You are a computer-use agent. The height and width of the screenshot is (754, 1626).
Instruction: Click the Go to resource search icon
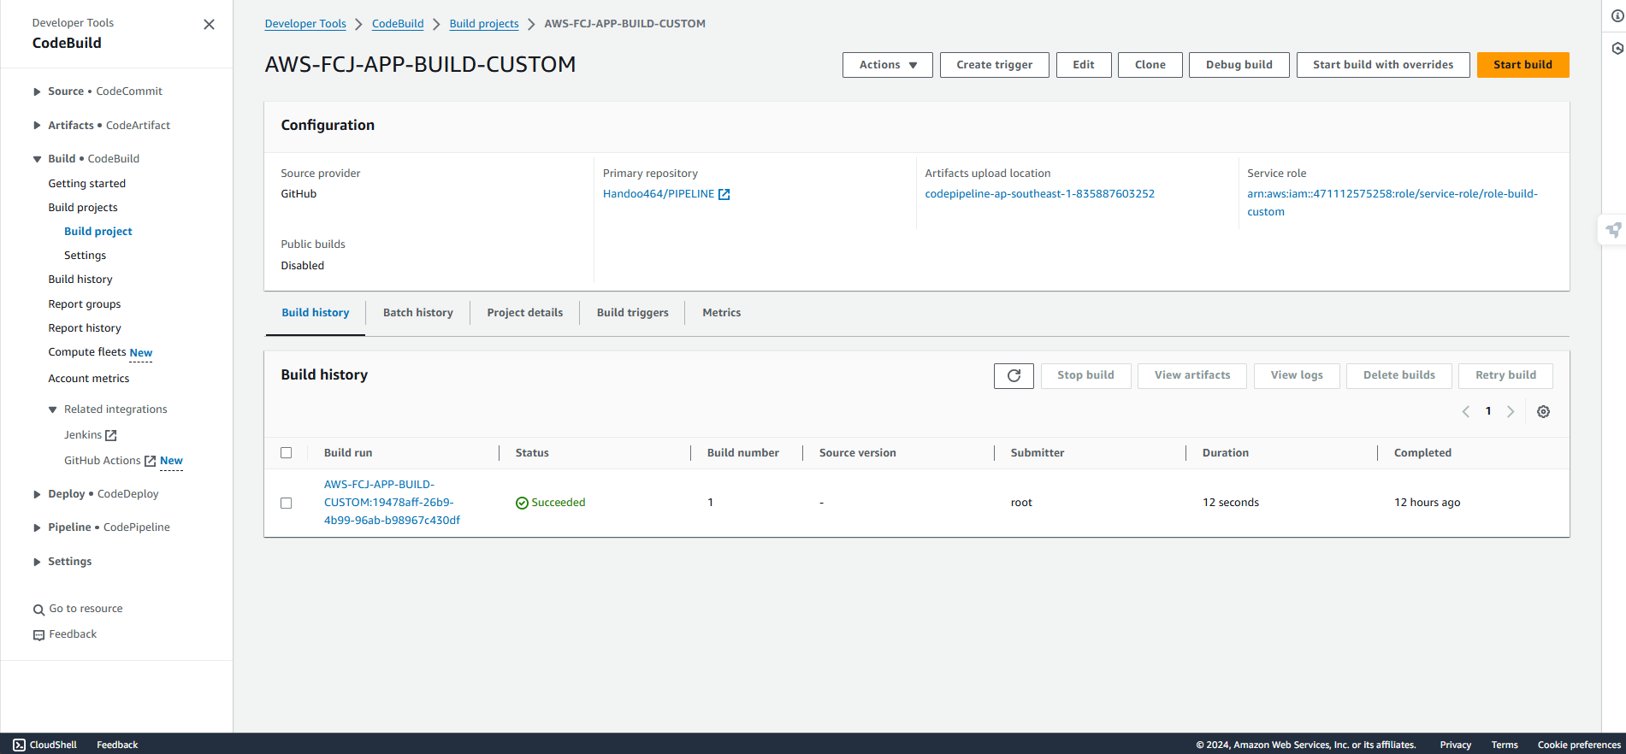click(x=38, y=610)
